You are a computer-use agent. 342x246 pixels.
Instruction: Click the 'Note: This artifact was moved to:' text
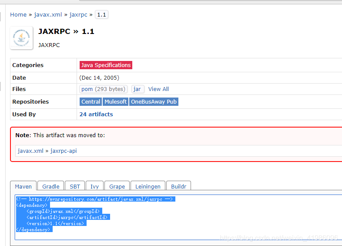60,135
